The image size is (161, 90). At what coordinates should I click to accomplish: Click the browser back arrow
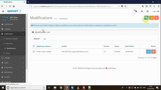(x=2, y=6)
